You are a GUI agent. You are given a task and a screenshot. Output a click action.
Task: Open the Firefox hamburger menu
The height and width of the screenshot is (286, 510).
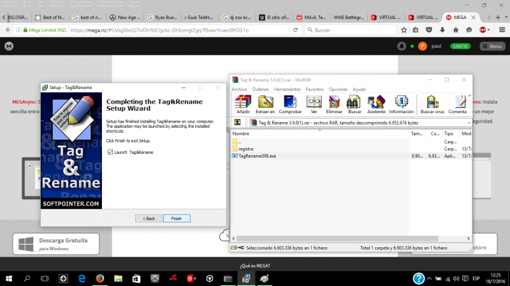(x=502, y=30)
